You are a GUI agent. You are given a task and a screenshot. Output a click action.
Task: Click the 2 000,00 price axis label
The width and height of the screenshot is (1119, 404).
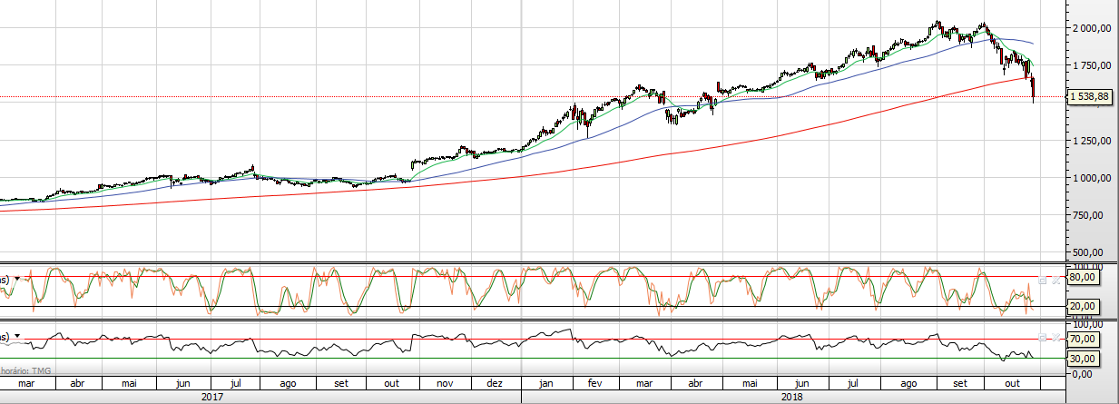pyautogui.click(x=1092, y=28)
